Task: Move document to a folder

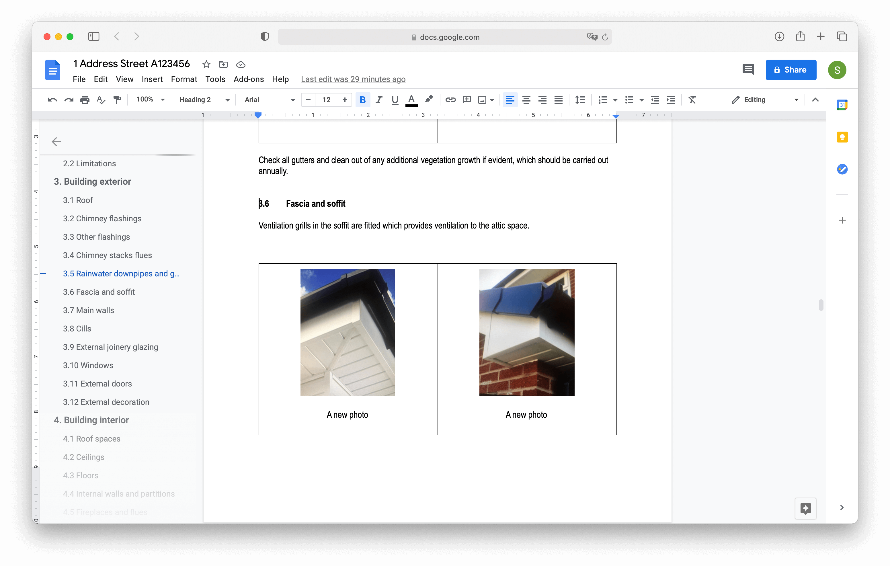Action: point(223,64)
